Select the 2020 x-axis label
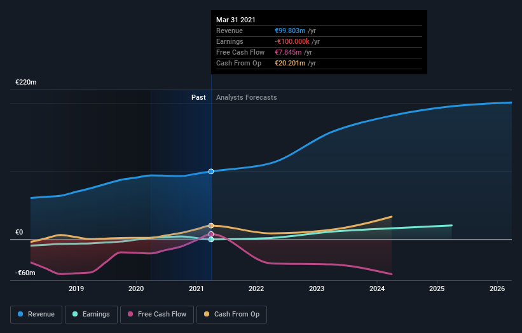Image resolution: width=522 pixels, height=333 pixels. tap(136, 289)
